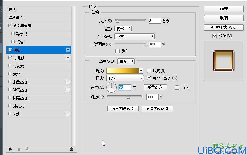247x155 pixels.
Task: Click the 取消 cancel button
Action: click(224, 18)
